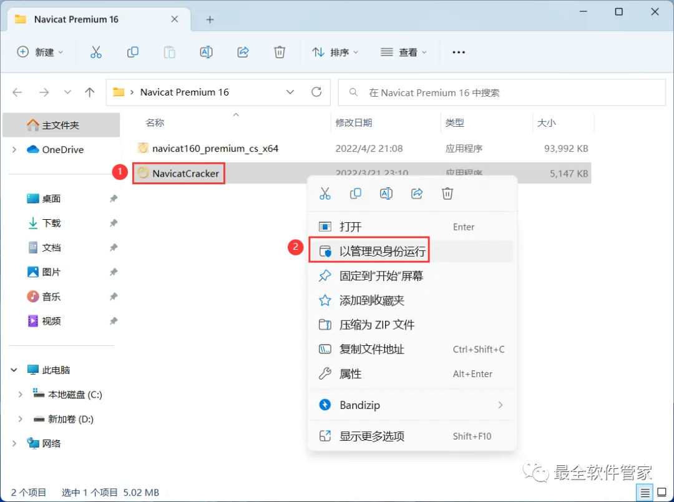Open the 新建 dropdown
Image resolution: width=674 pixels, height=502 pixels.
tap(39, 52)
